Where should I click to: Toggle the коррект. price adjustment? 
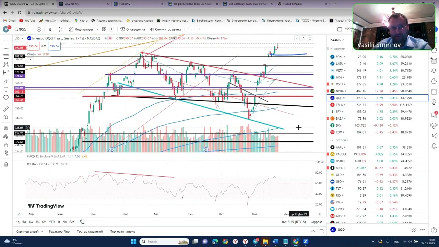[317, 222]
